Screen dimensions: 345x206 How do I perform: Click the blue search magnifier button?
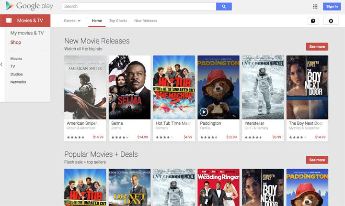224,7
